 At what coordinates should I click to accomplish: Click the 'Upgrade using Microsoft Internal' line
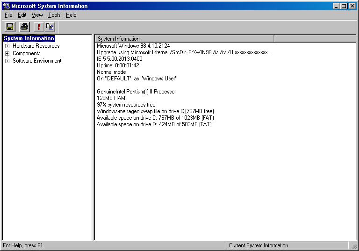184,52
